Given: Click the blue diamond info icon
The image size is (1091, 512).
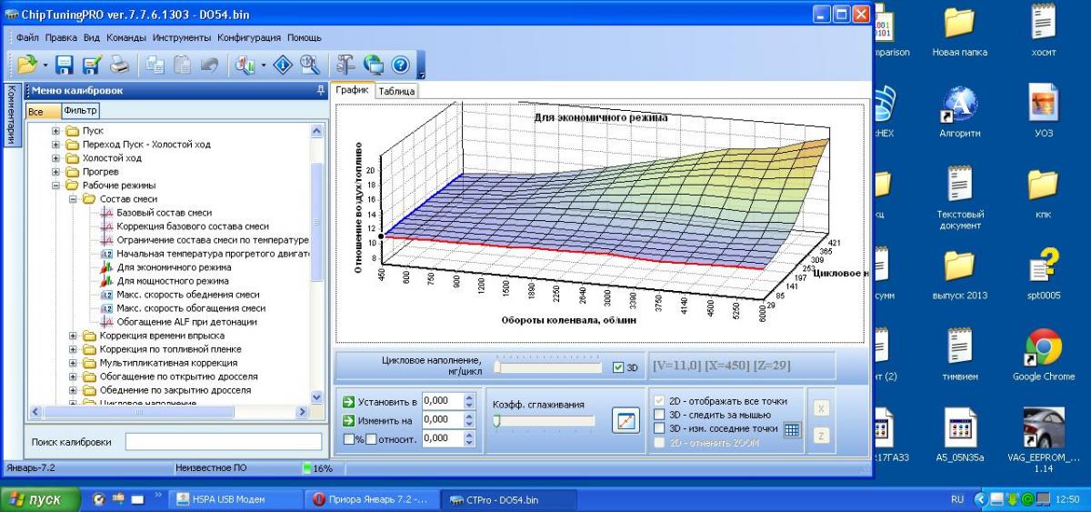Looking at the screenshot, I should [283, 65].
